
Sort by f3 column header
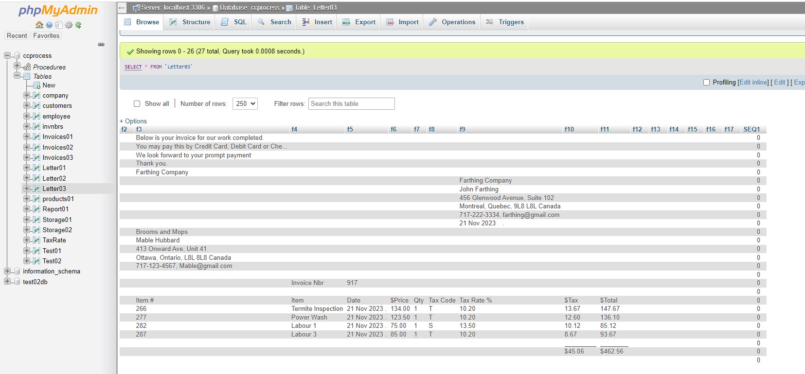[x=139, y=130]
